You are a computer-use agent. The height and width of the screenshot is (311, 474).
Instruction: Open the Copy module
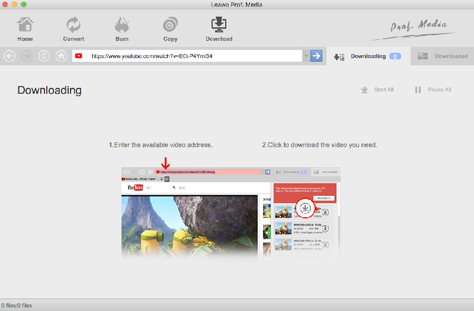point(170,29)
